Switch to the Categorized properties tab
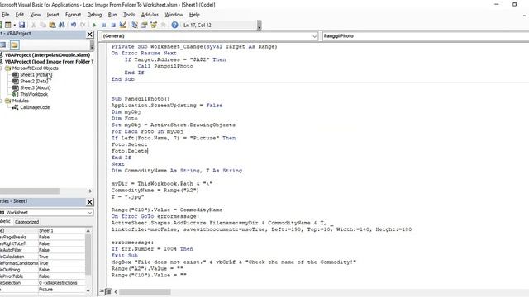529x297 pixels. 27,222
